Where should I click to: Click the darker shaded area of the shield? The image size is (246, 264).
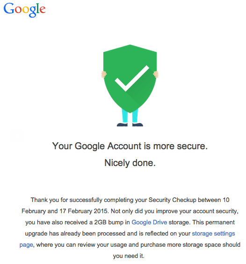coord(142,88)
